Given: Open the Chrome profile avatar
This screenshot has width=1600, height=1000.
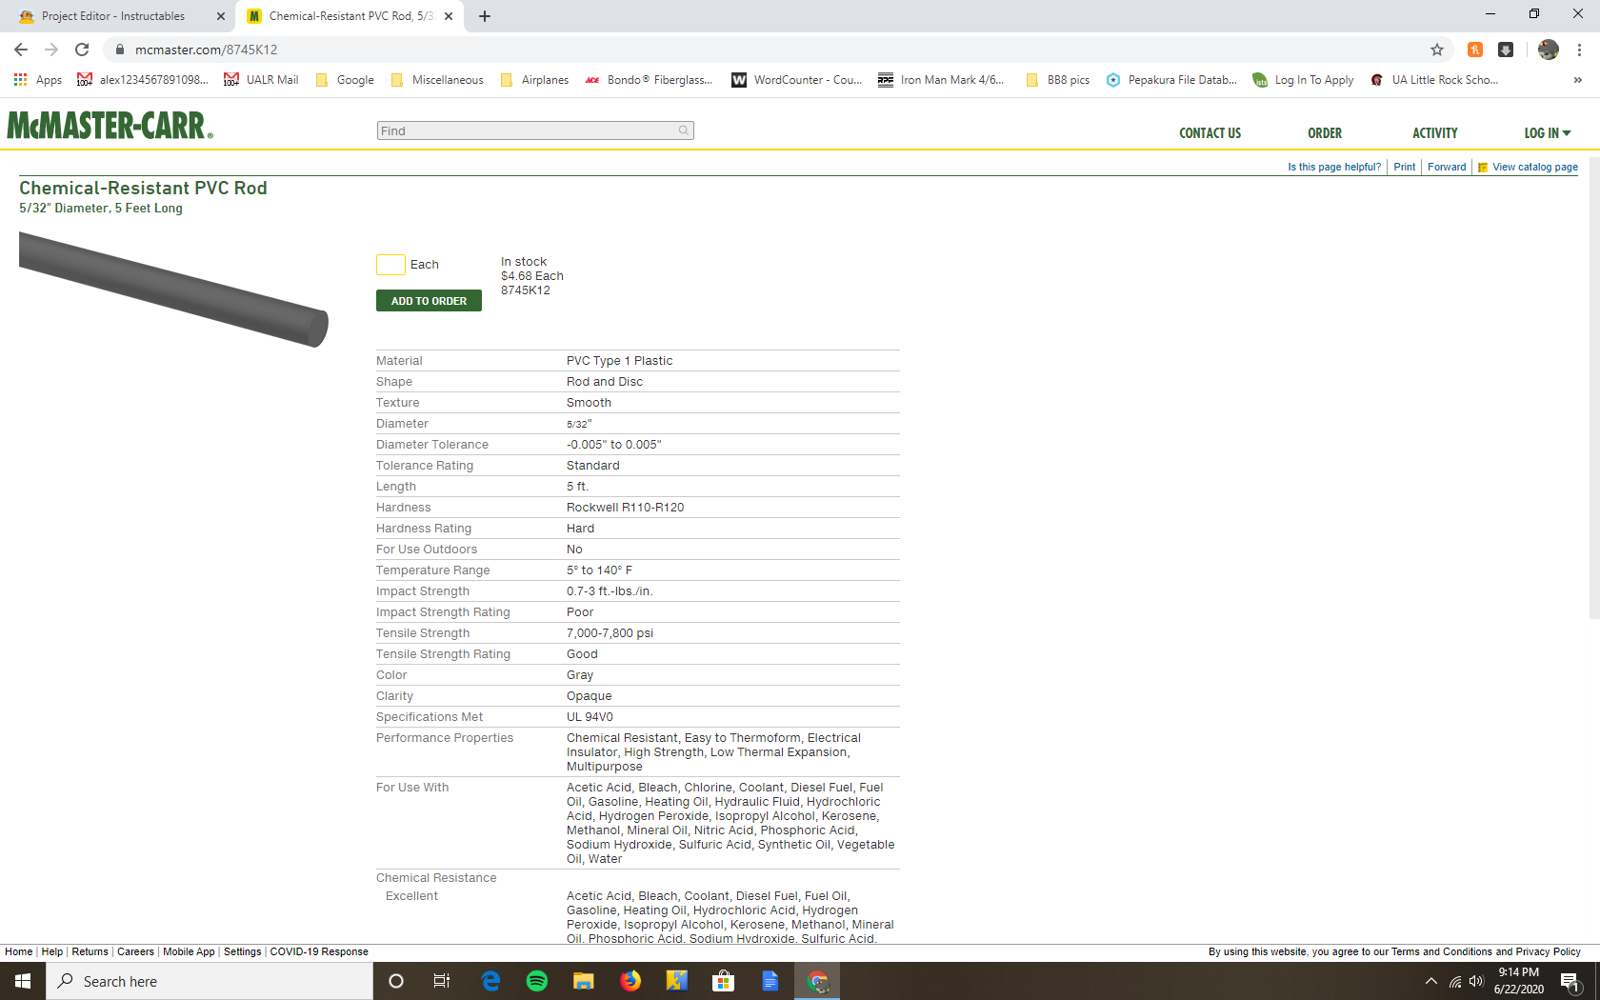Looking at the screenshot, I should (1549, 50).
